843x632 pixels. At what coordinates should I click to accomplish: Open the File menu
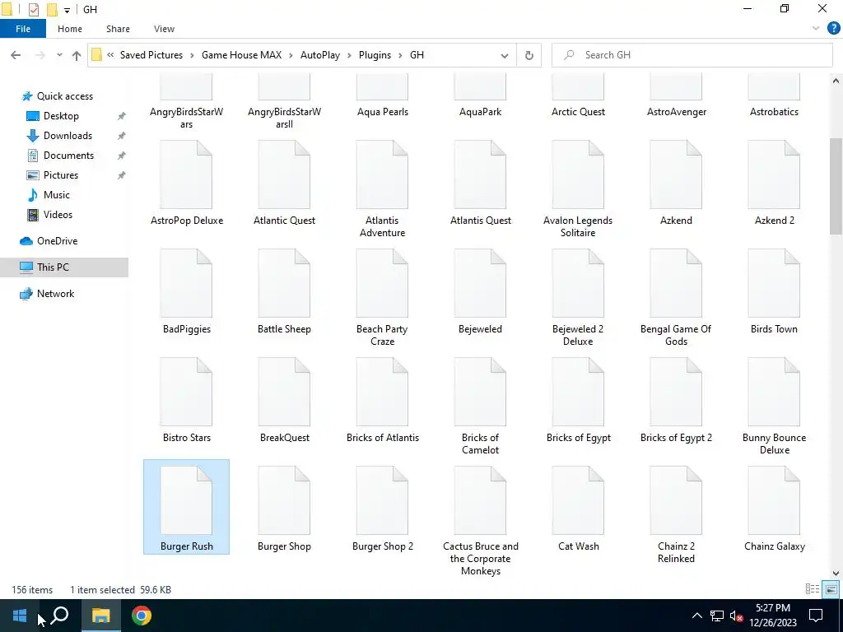click(22, 29)
